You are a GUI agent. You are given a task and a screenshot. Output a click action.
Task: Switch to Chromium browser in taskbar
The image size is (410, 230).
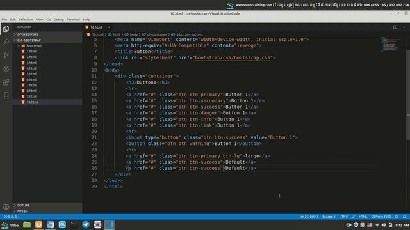point(51,225)
